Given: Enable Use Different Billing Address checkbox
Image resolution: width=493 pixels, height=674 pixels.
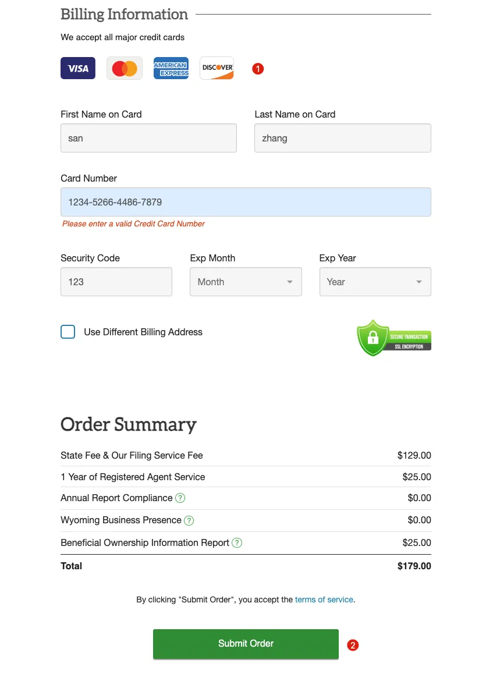Looking at the screenshot, I should (68, 332).
